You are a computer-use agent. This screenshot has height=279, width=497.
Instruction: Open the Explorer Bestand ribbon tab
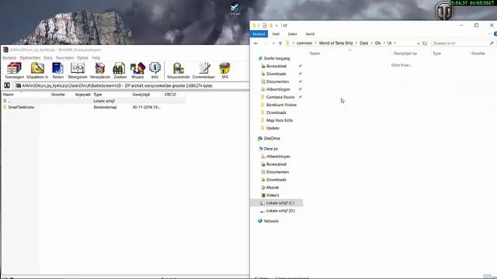(x=259, y=34)
